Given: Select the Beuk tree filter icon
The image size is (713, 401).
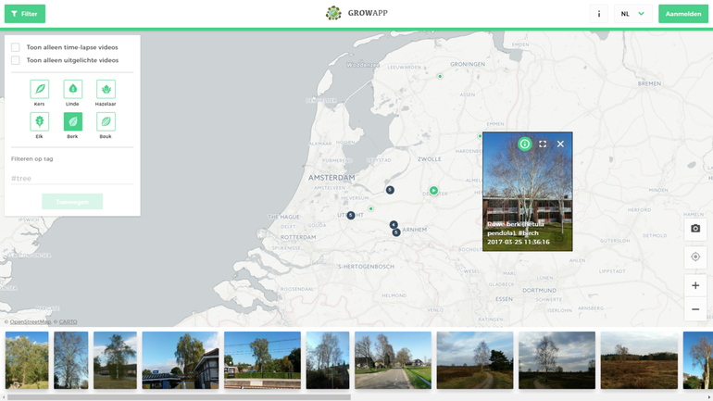Looking at the screenshot, I should (x=106, y=122).
